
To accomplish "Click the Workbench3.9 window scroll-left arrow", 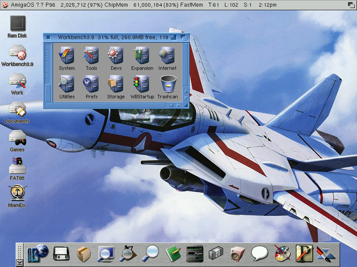I will tap(171, 105).
